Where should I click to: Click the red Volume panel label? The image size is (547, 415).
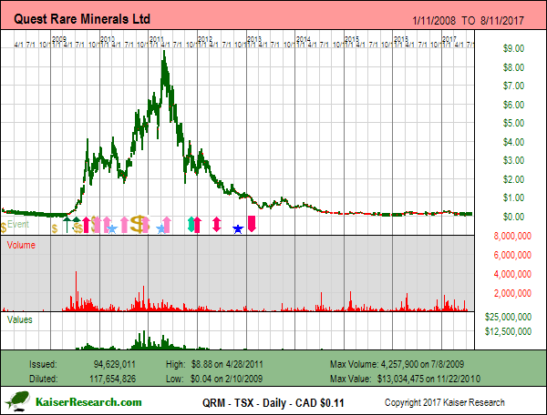pos(21,245)
